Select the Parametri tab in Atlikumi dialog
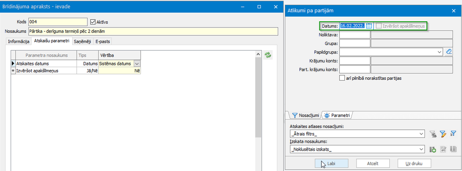This screenshot has width=462, height=171. pyautogui.click(x=337, y=115)
